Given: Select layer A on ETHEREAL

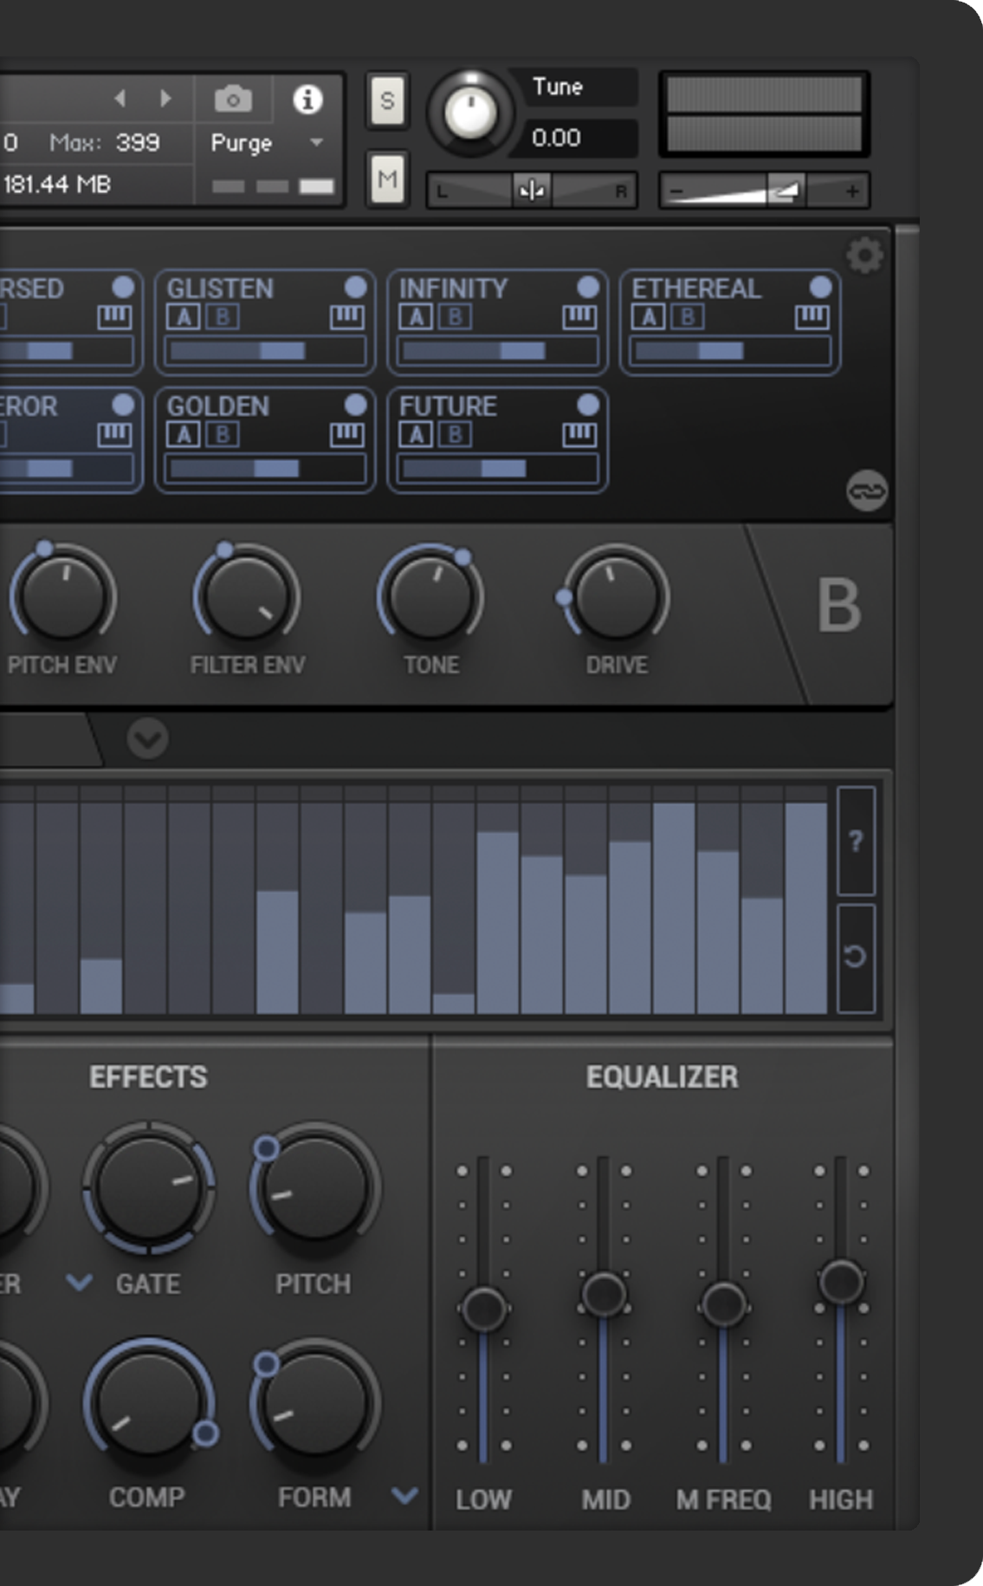Looking at the screenshot, I should pos(649,317).
